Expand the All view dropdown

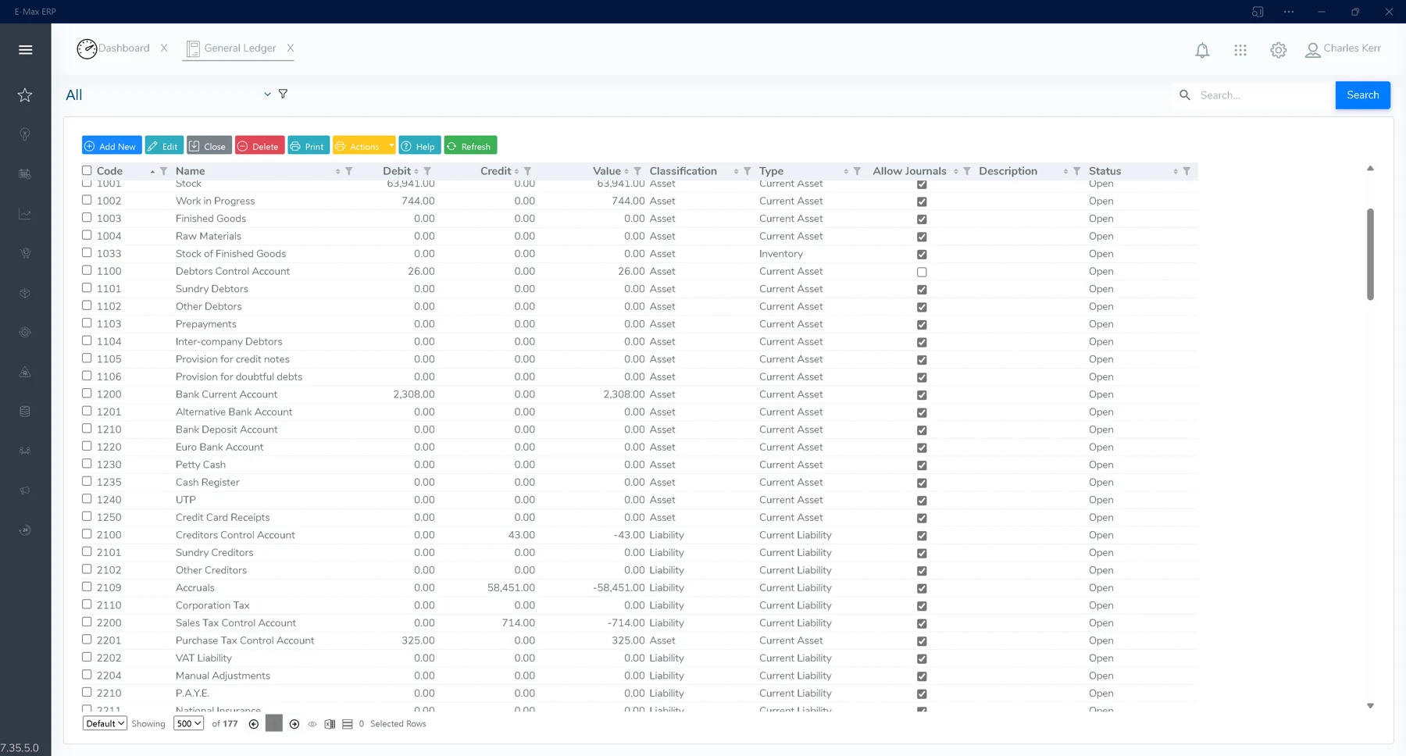(267, 94)
